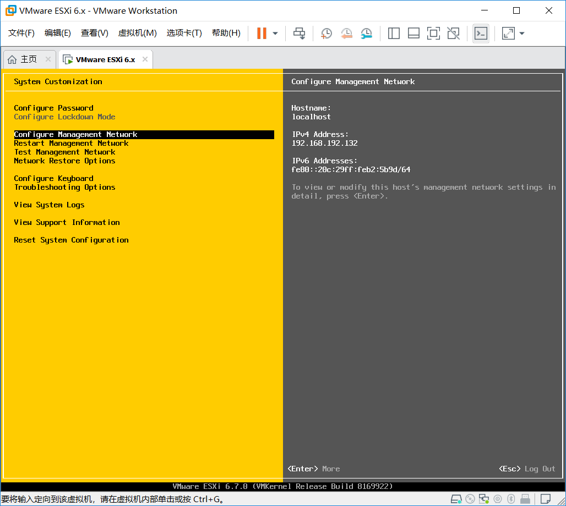Image resolution: width=566 pixels, height=506 pixels.
Task: Click the VMware Workstation title bar app icon
Action: (x=11, y=10)
